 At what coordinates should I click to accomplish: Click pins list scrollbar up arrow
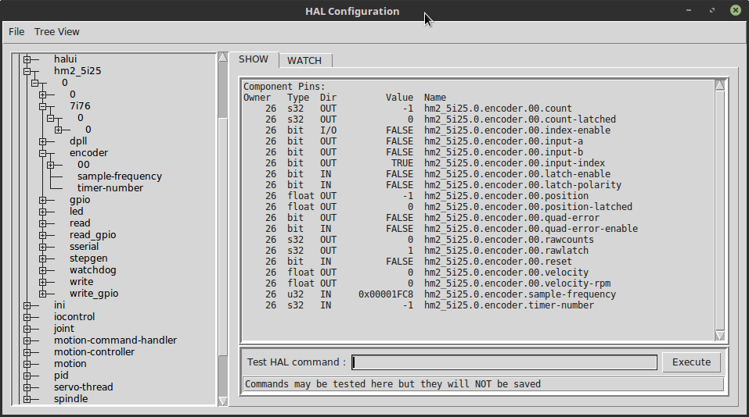click(x=720, y=85)
